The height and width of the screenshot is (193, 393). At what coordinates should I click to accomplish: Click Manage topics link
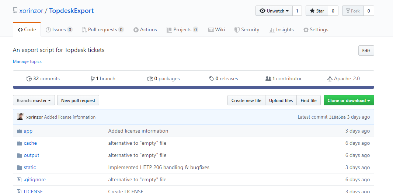pyautogui.click(x=27, y=62)
